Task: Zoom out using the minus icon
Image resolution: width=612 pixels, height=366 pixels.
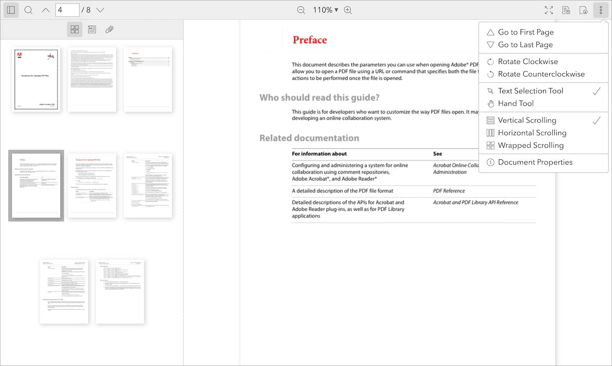Action: point(301,10)
